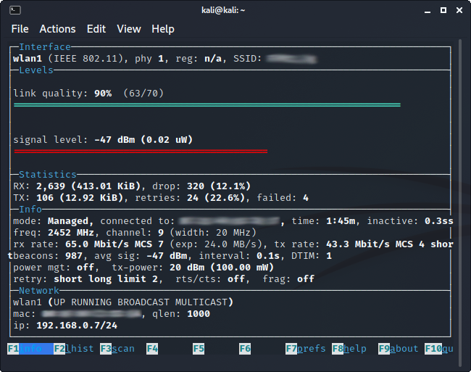Viewport: 471px width, 372px height.
Task: Open the File menu
Action: pos(20,29)
